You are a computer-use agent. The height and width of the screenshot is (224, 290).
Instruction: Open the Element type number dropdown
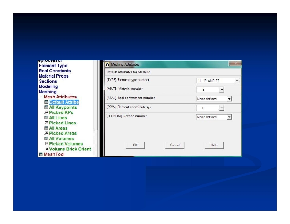tap(237, 81)
